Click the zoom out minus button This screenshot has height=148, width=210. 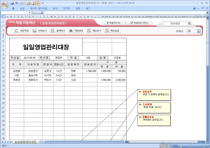[181, 146]
